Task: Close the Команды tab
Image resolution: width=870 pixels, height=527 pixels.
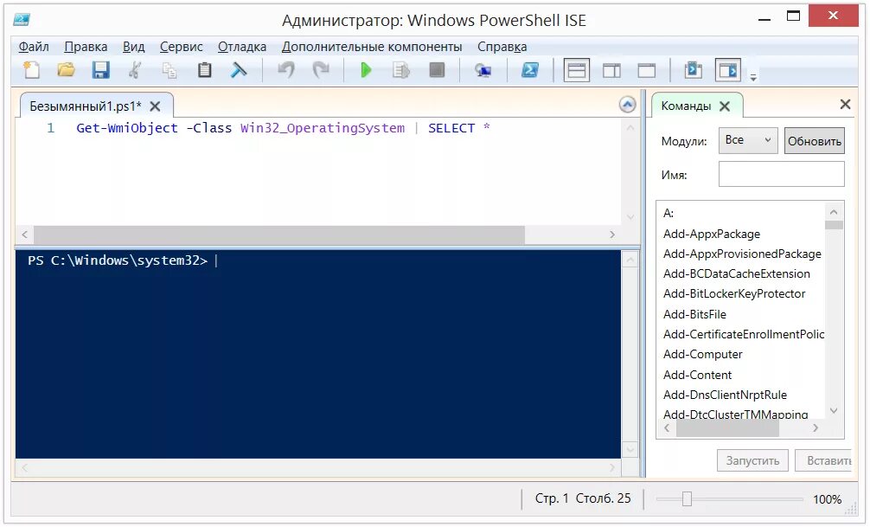Action: [725, 106]
